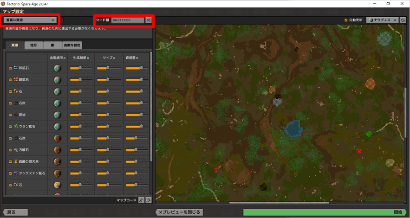The width and height of the screenshot is (410, 218).
Task: Click the ウラン鉱石 row label
Action: tap(27, 126)
